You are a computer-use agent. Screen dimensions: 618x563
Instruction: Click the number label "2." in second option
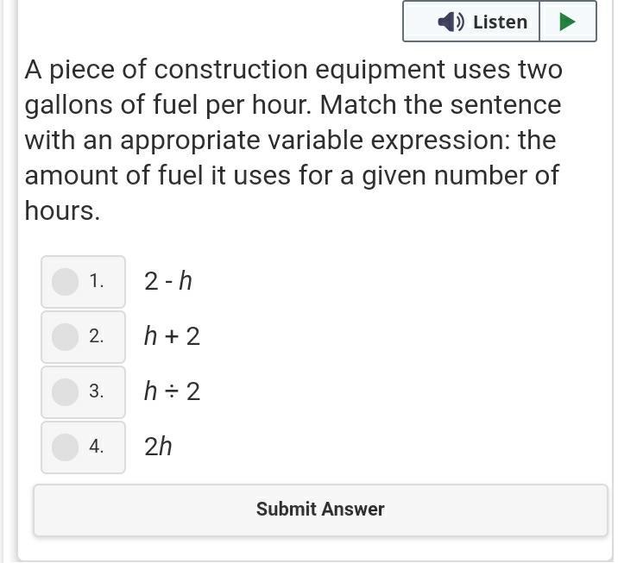coord(97,336)
